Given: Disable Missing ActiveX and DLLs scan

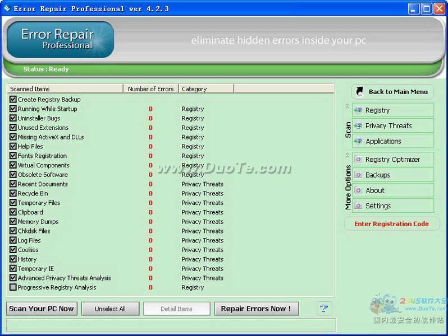Looking at the screenshot, I should pos(13,137).
